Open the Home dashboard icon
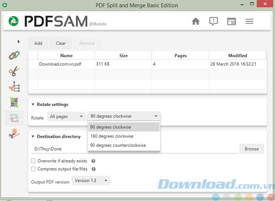Viewport: 275px width, 201px height. tap(196, 21)
